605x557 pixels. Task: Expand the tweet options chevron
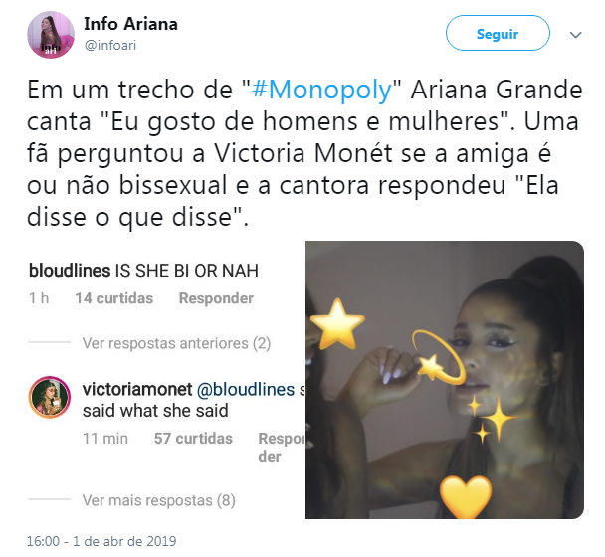coord(575,35)
